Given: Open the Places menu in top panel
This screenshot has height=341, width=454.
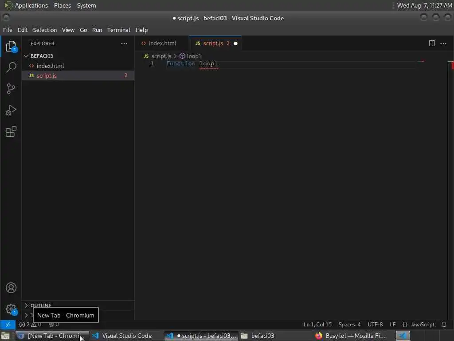Looking at the screenshot, I should [62, 5].
